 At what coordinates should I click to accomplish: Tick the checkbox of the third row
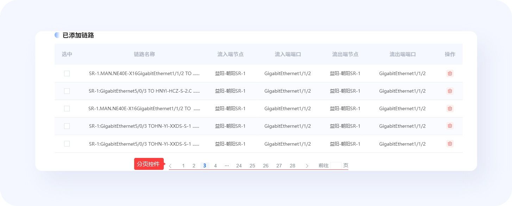[x=67, y=108]
